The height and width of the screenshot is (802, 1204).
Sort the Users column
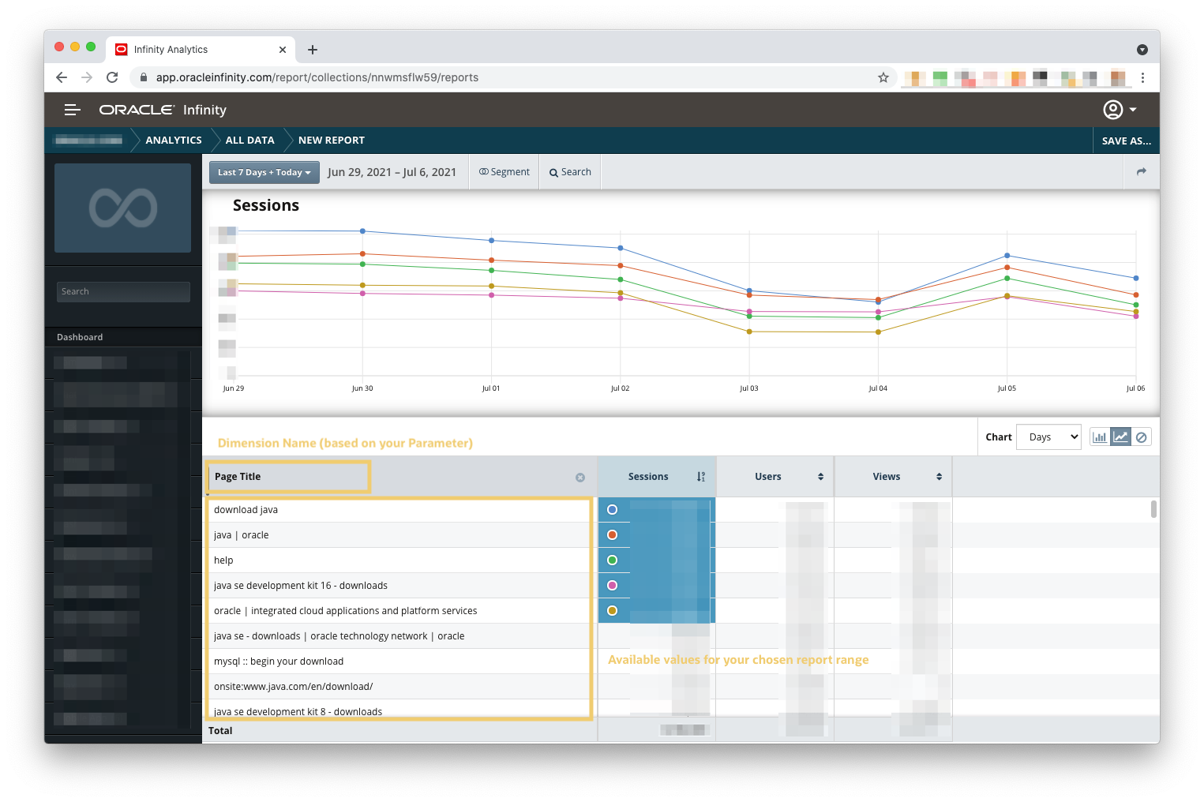pos(820,477)
